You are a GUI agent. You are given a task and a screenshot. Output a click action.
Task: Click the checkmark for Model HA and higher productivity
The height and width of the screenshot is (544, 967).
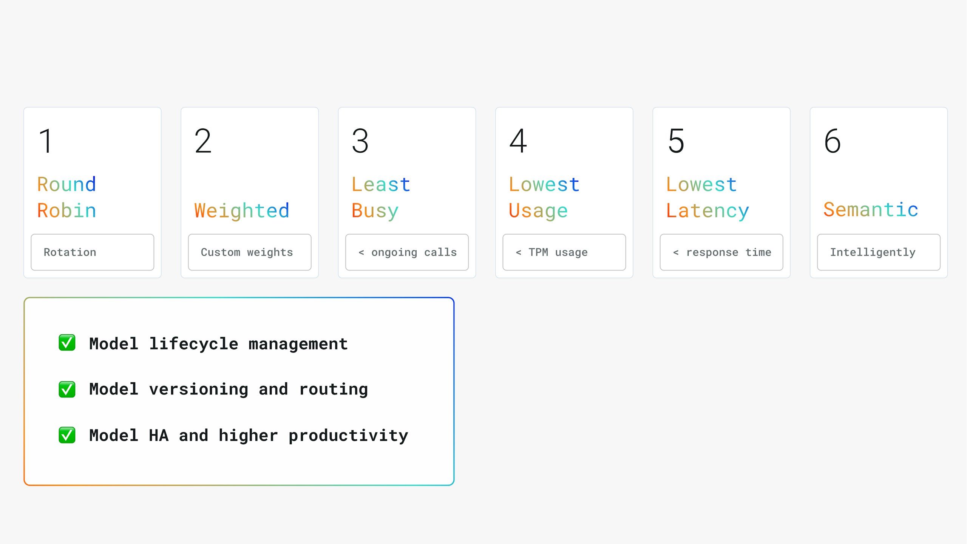tap(67, 435)
